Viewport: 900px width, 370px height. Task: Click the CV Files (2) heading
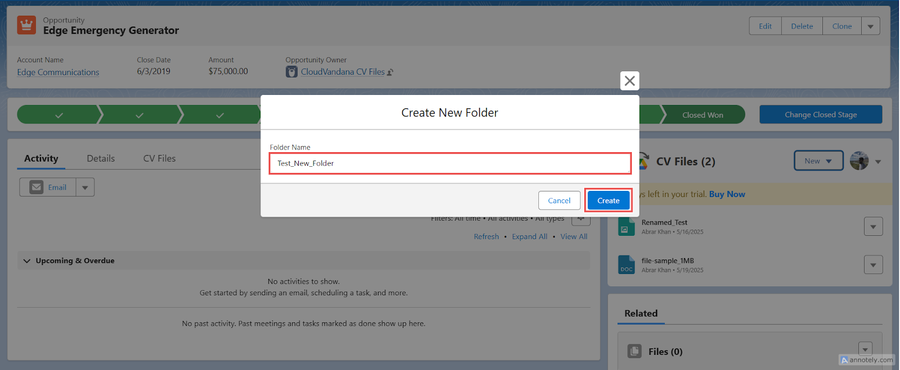(686, 162)
